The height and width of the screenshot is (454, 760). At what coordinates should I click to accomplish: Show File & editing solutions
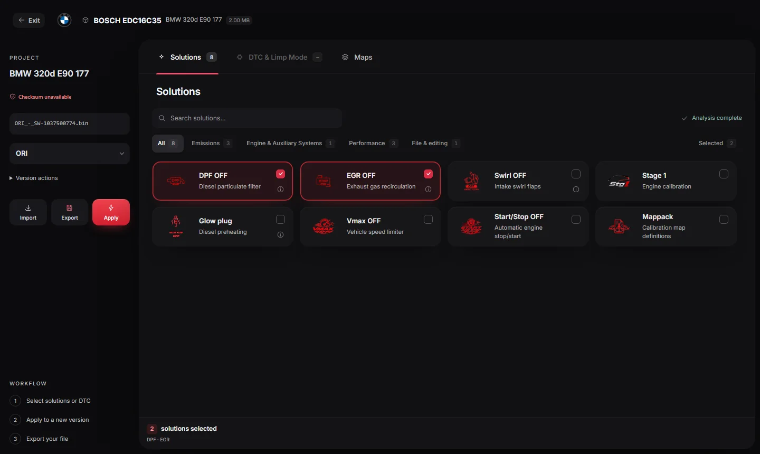click(436, 143)
